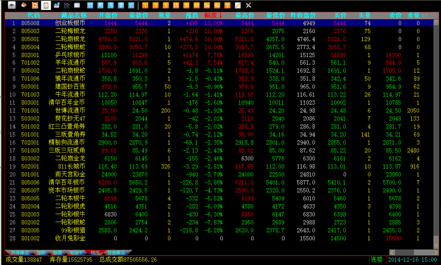This screenshot has height=265, width=441.
Task: Switch to the 邮票 tab
Action: tap(57, 253)
